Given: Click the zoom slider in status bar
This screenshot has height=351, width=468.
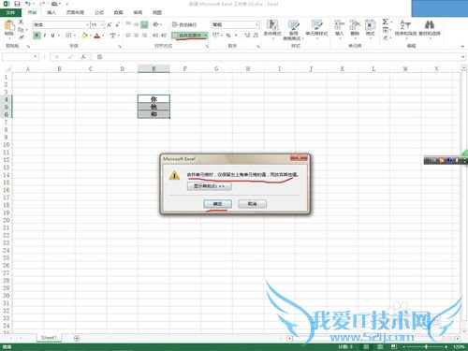Looking at the screenshot, I should pyautogui.click(x=426, y=346).
